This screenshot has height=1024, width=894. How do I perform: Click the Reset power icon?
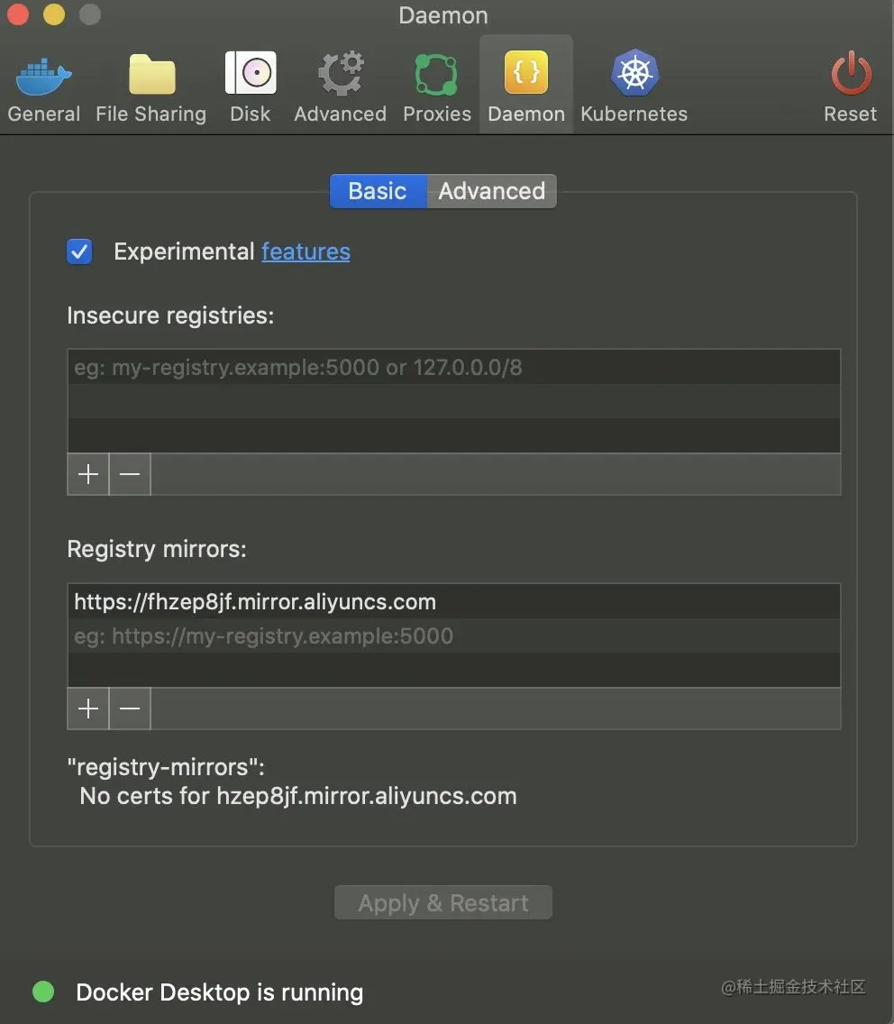[851, 72]
